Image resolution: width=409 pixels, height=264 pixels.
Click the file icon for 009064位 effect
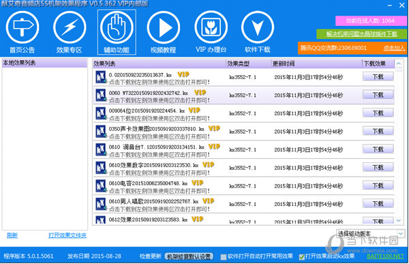(x=101, y=113)
